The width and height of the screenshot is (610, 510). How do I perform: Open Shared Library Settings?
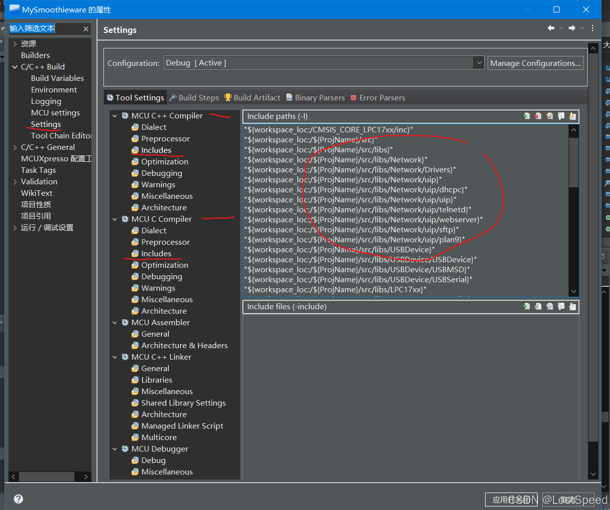(183, 403)
